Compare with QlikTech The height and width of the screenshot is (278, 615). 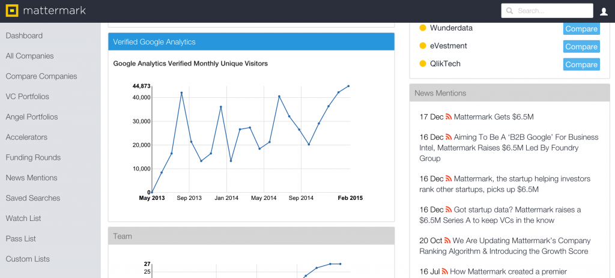(x=581, y=64)
